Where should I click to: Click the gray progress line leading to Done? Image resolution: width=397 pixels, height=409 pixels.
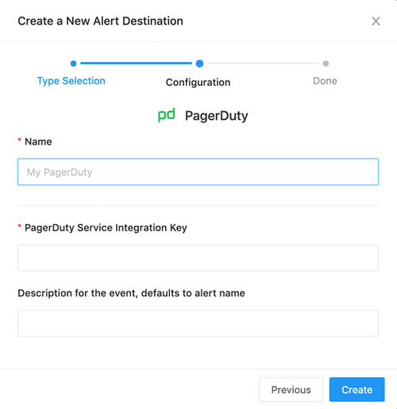[263, 64]
